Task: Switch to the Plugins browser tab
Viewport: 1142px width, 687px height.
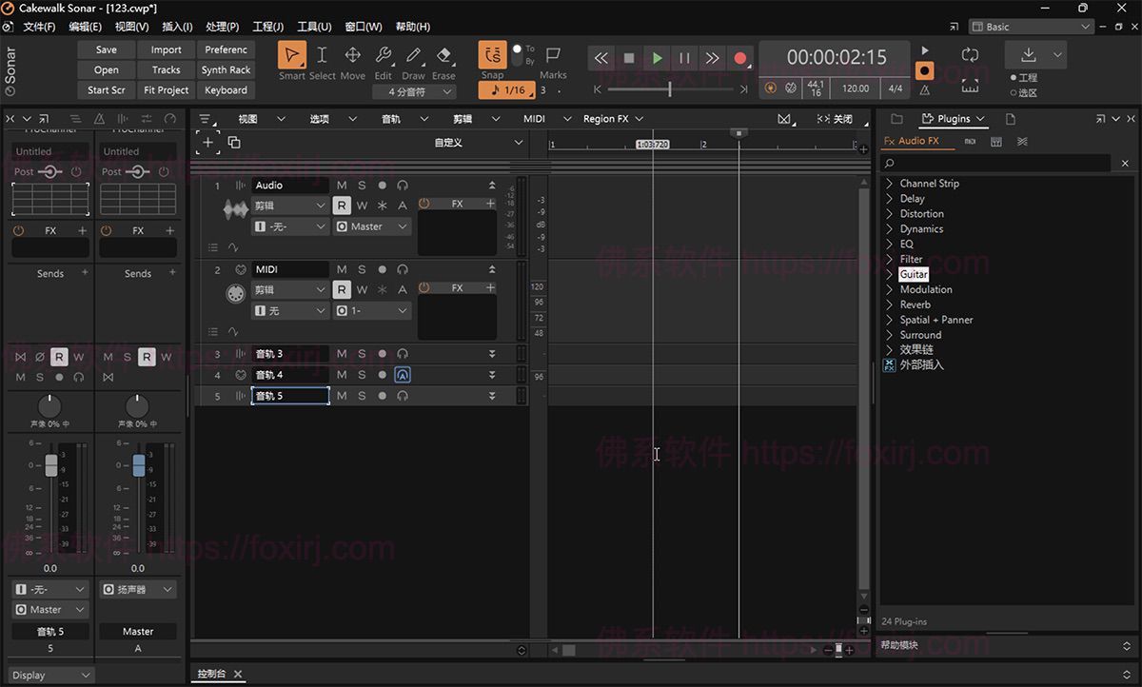Action: click(954, 119)
